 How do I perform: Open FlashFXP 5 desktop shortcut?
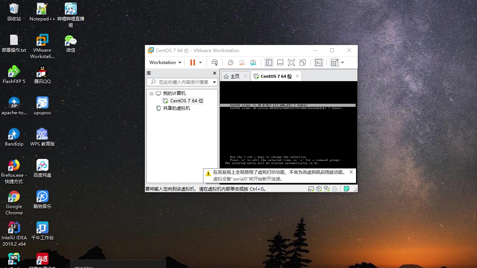[14, 75]
